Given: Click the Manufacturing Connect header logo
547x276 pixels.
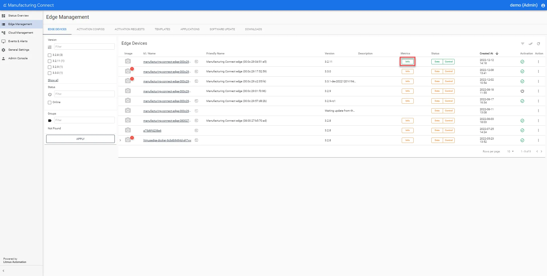Looking at the screenshot, I should point(28,5).
